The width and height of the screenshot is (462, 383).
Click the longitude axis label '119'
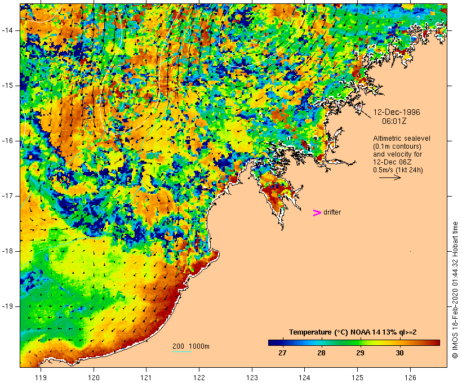41,377
